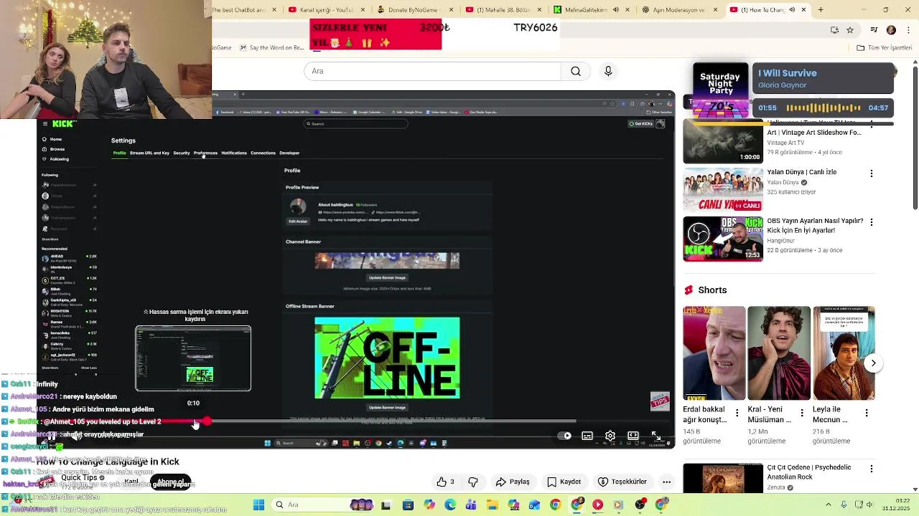
Task: Open the 'Mahalle 38. Bölüm' tab
Action: point(503,9)
